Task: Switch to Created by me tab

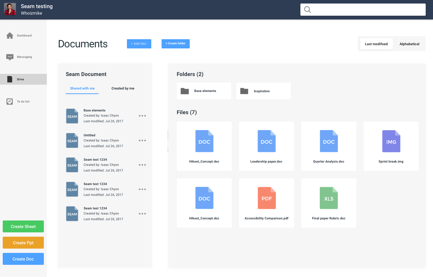Action: (x=123, y=88)
